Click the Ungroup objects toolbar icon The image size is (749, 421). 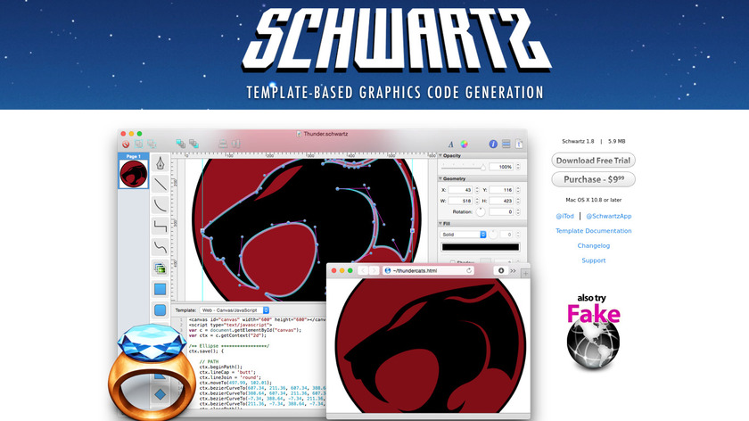coord(152,144)
